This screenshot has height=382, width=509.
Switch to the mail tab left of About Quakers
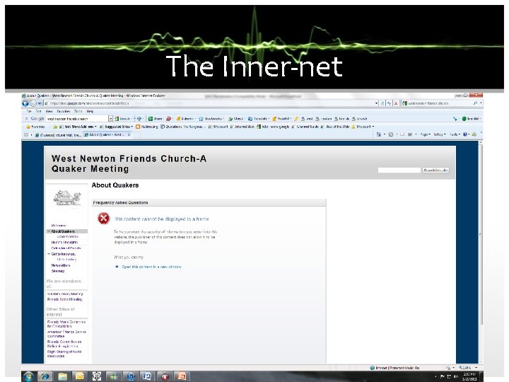(59, 134)
